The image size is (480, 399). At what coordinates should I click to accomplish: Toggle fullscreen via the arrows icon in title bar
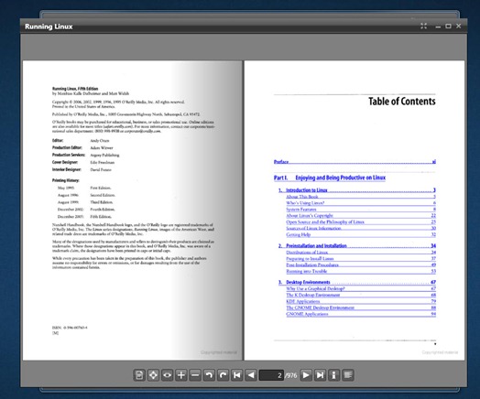[424, 26]
